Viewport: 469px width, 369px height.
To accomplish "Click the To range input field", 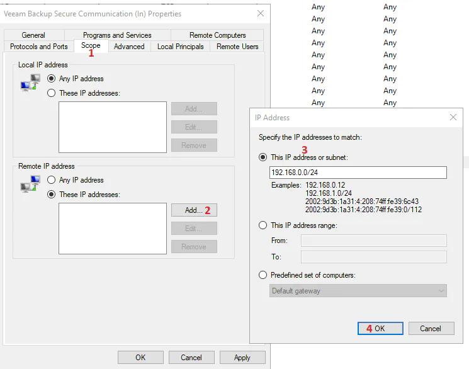I will point(374,257).
